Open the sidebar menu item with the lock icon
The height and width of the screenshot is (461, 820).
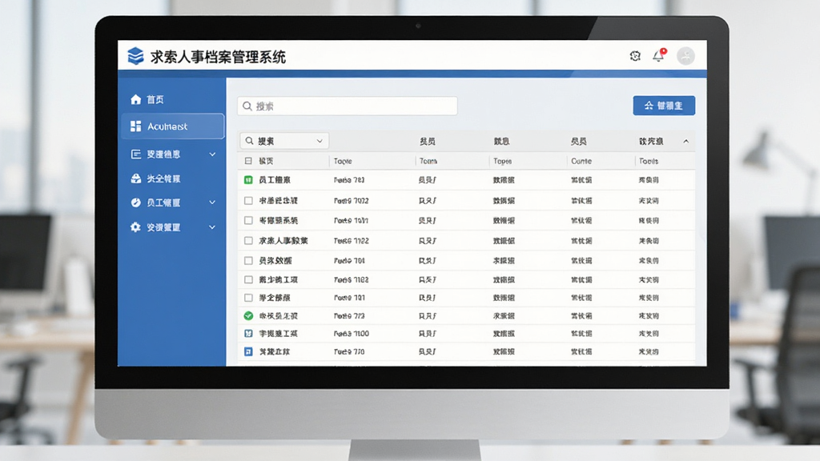(172, 178)
